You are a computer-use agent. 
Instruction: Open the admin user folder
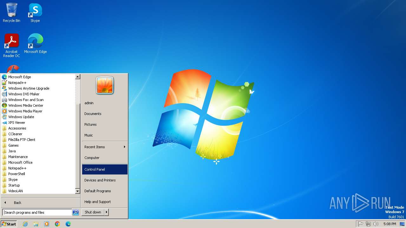(x=105, y=103)
